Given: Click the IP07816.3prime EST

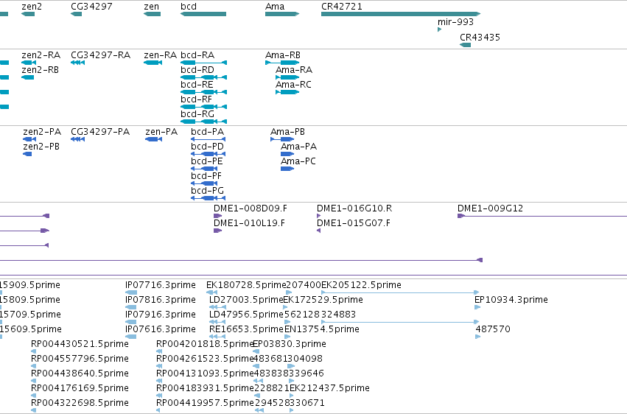Looking at the screenshot, I should coord(130,308).
